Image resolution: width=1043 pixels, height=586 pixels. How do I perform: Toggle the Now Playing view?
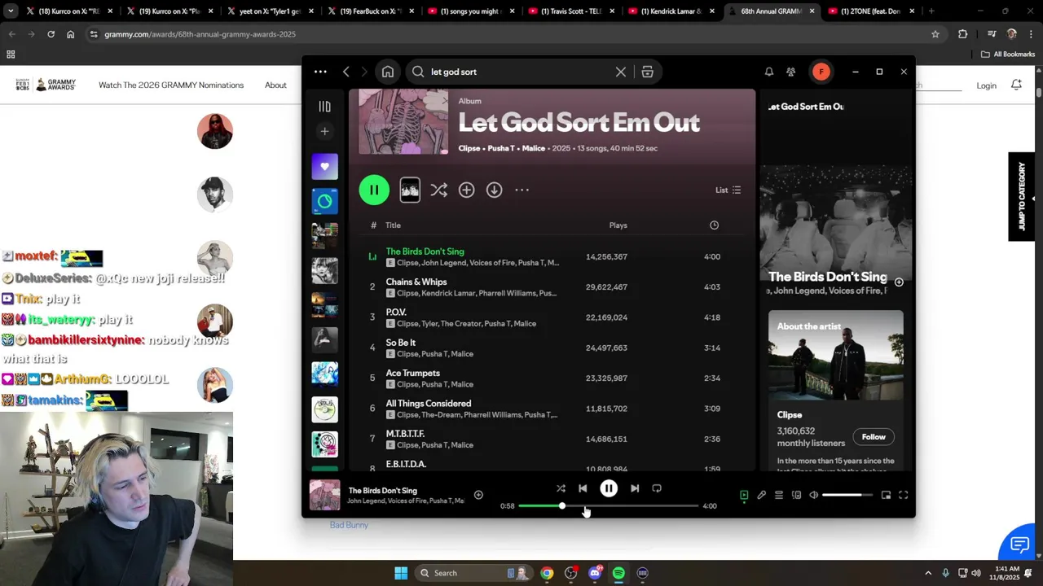point(744,495)
